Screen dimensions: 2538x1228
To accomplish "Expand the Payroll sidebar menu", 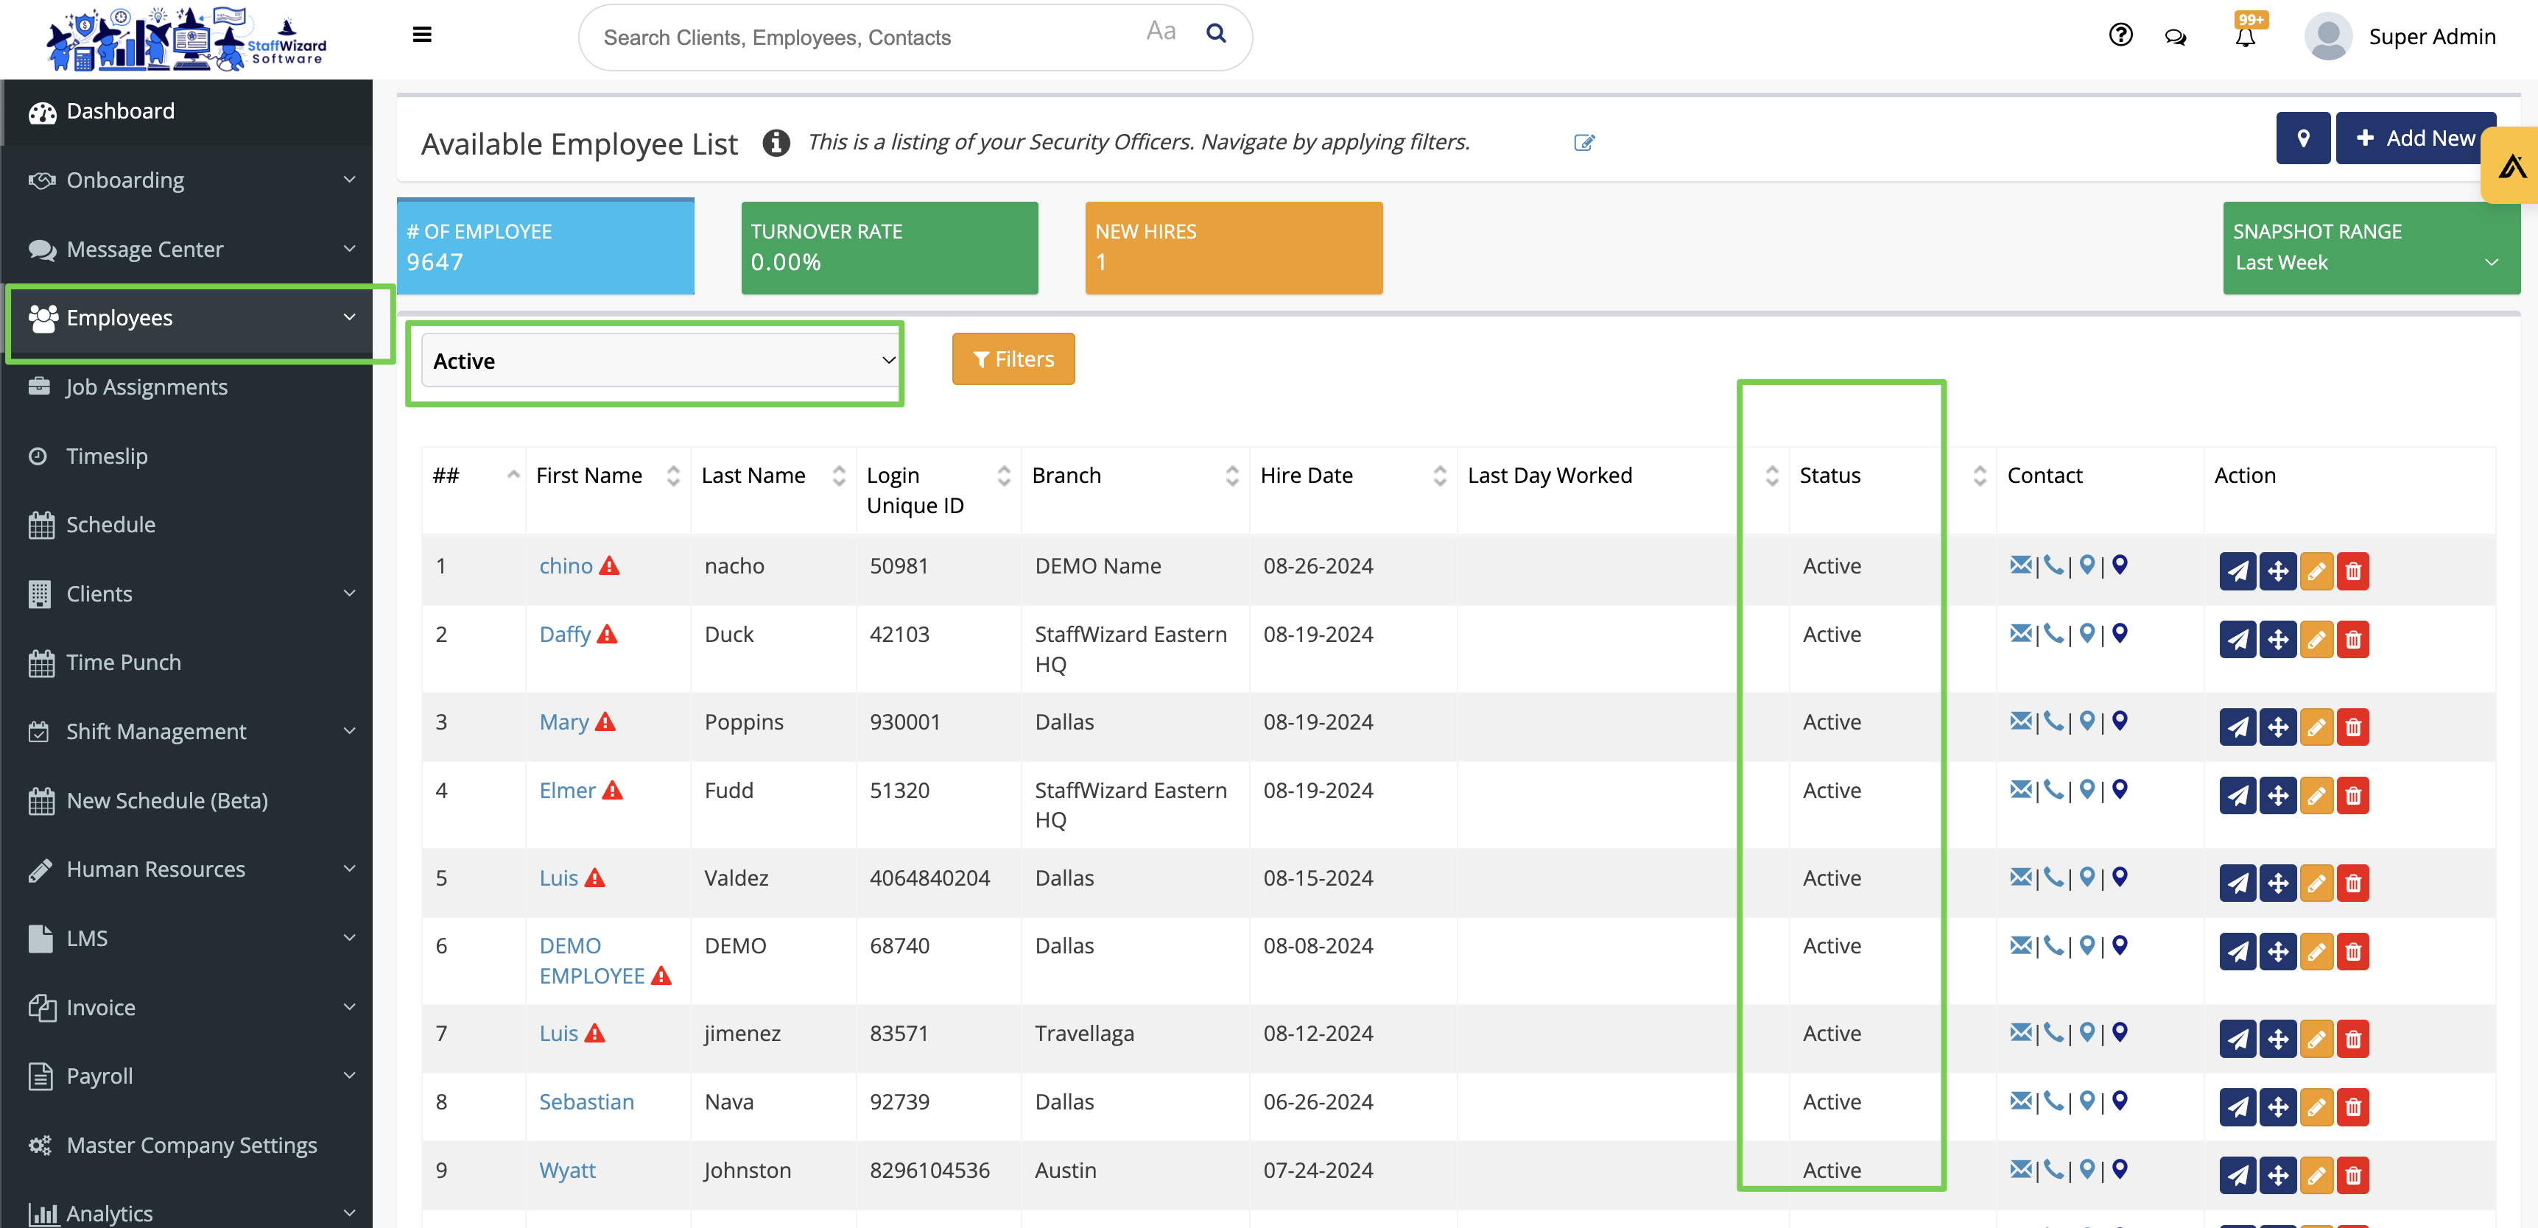I will pyautogui.click(x=187, y=1076).
